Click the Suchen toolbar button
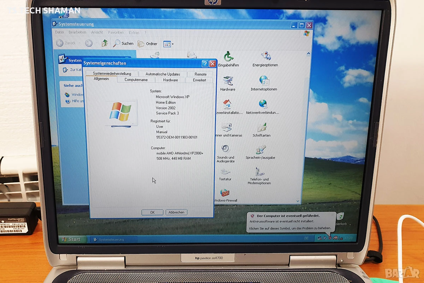 pos(123,44)
